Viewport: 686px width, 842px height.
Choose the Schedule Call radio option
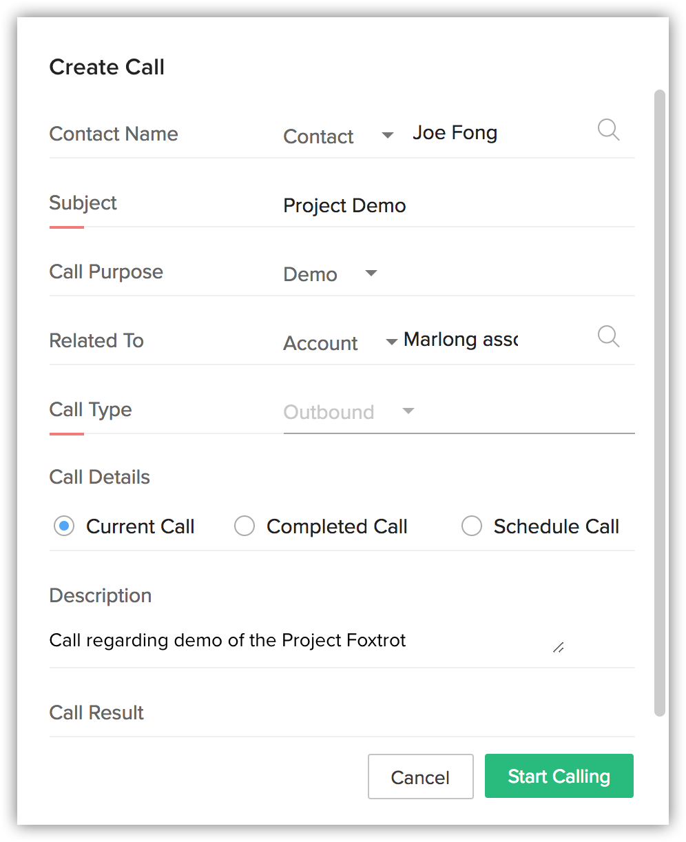click(x=472, y=526)
